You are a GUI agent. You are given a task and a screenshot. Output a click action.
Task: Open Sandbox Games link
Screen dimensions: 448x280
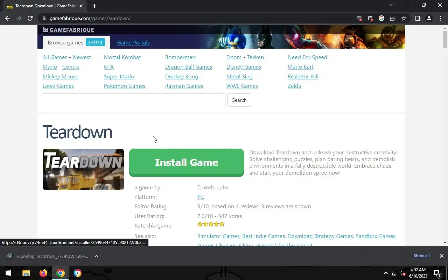(376, 236)
